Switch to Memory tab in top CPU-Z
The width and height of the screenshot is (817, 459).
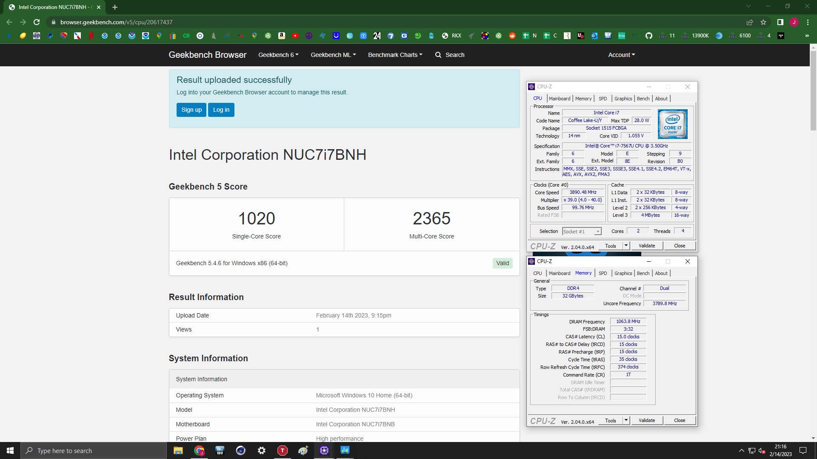tap(583, 99)
